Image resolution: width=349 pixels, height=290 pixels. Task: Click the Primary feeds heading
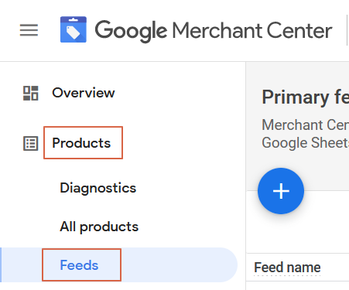pyautogui.click(x=306, y=97)
